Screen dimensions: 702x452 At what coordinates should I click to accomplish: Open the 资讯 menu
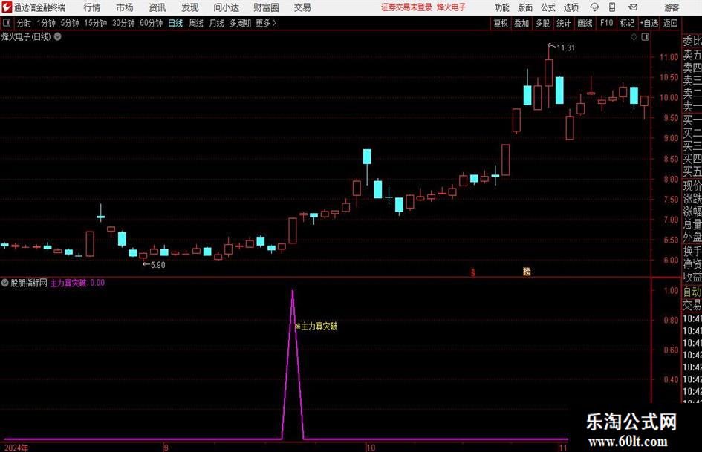coord(157,7)
